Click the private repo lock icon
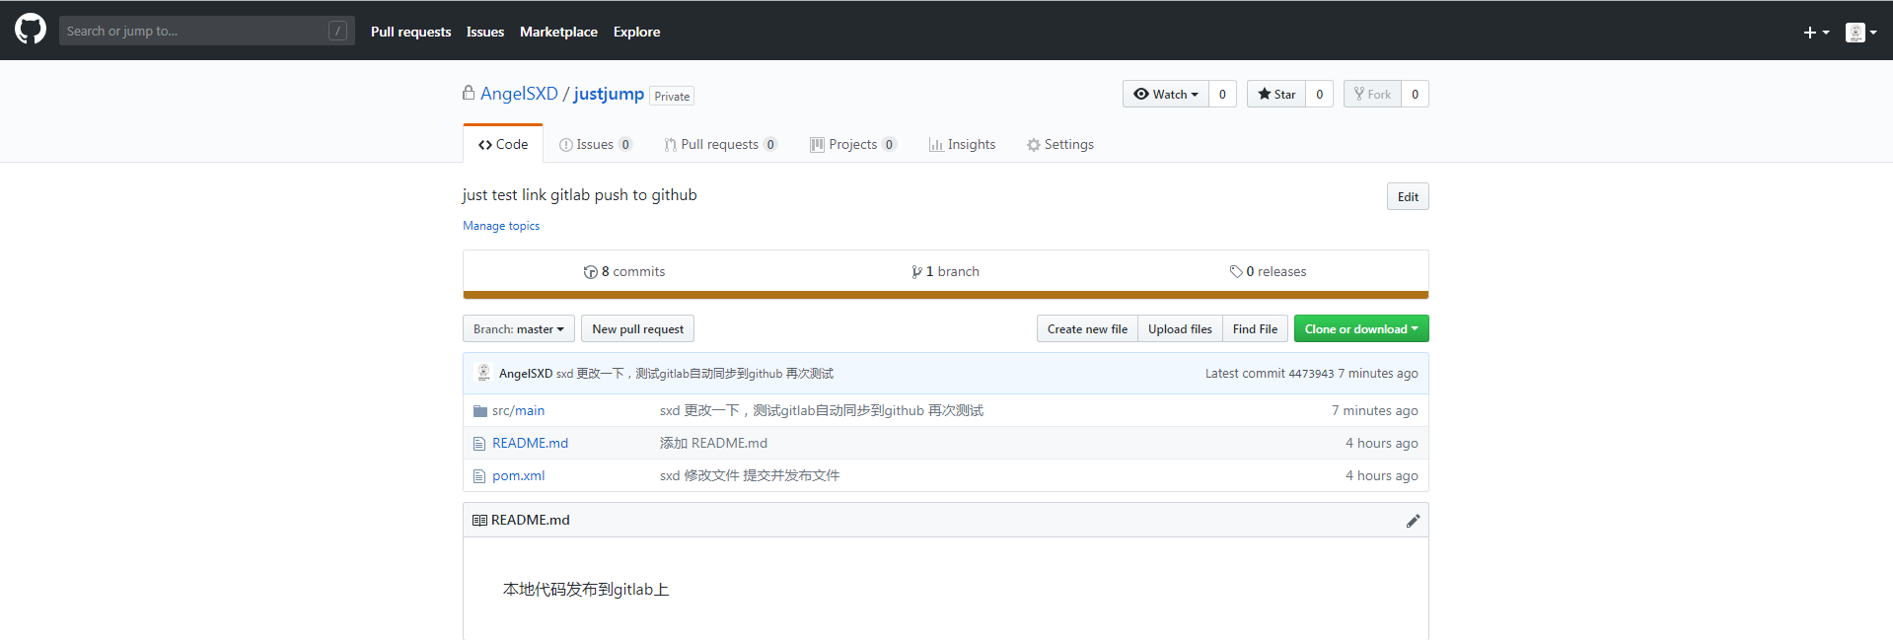The height and width of the screenshot is (640, 1893). pos(469,93)
